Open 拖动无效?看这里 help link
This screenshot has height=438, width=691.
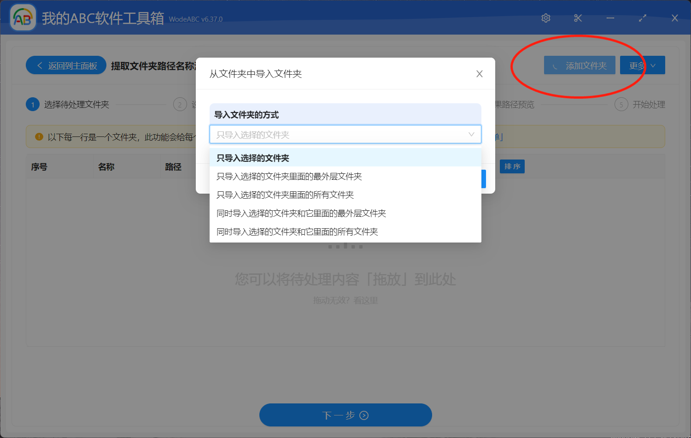coord(345,300)
